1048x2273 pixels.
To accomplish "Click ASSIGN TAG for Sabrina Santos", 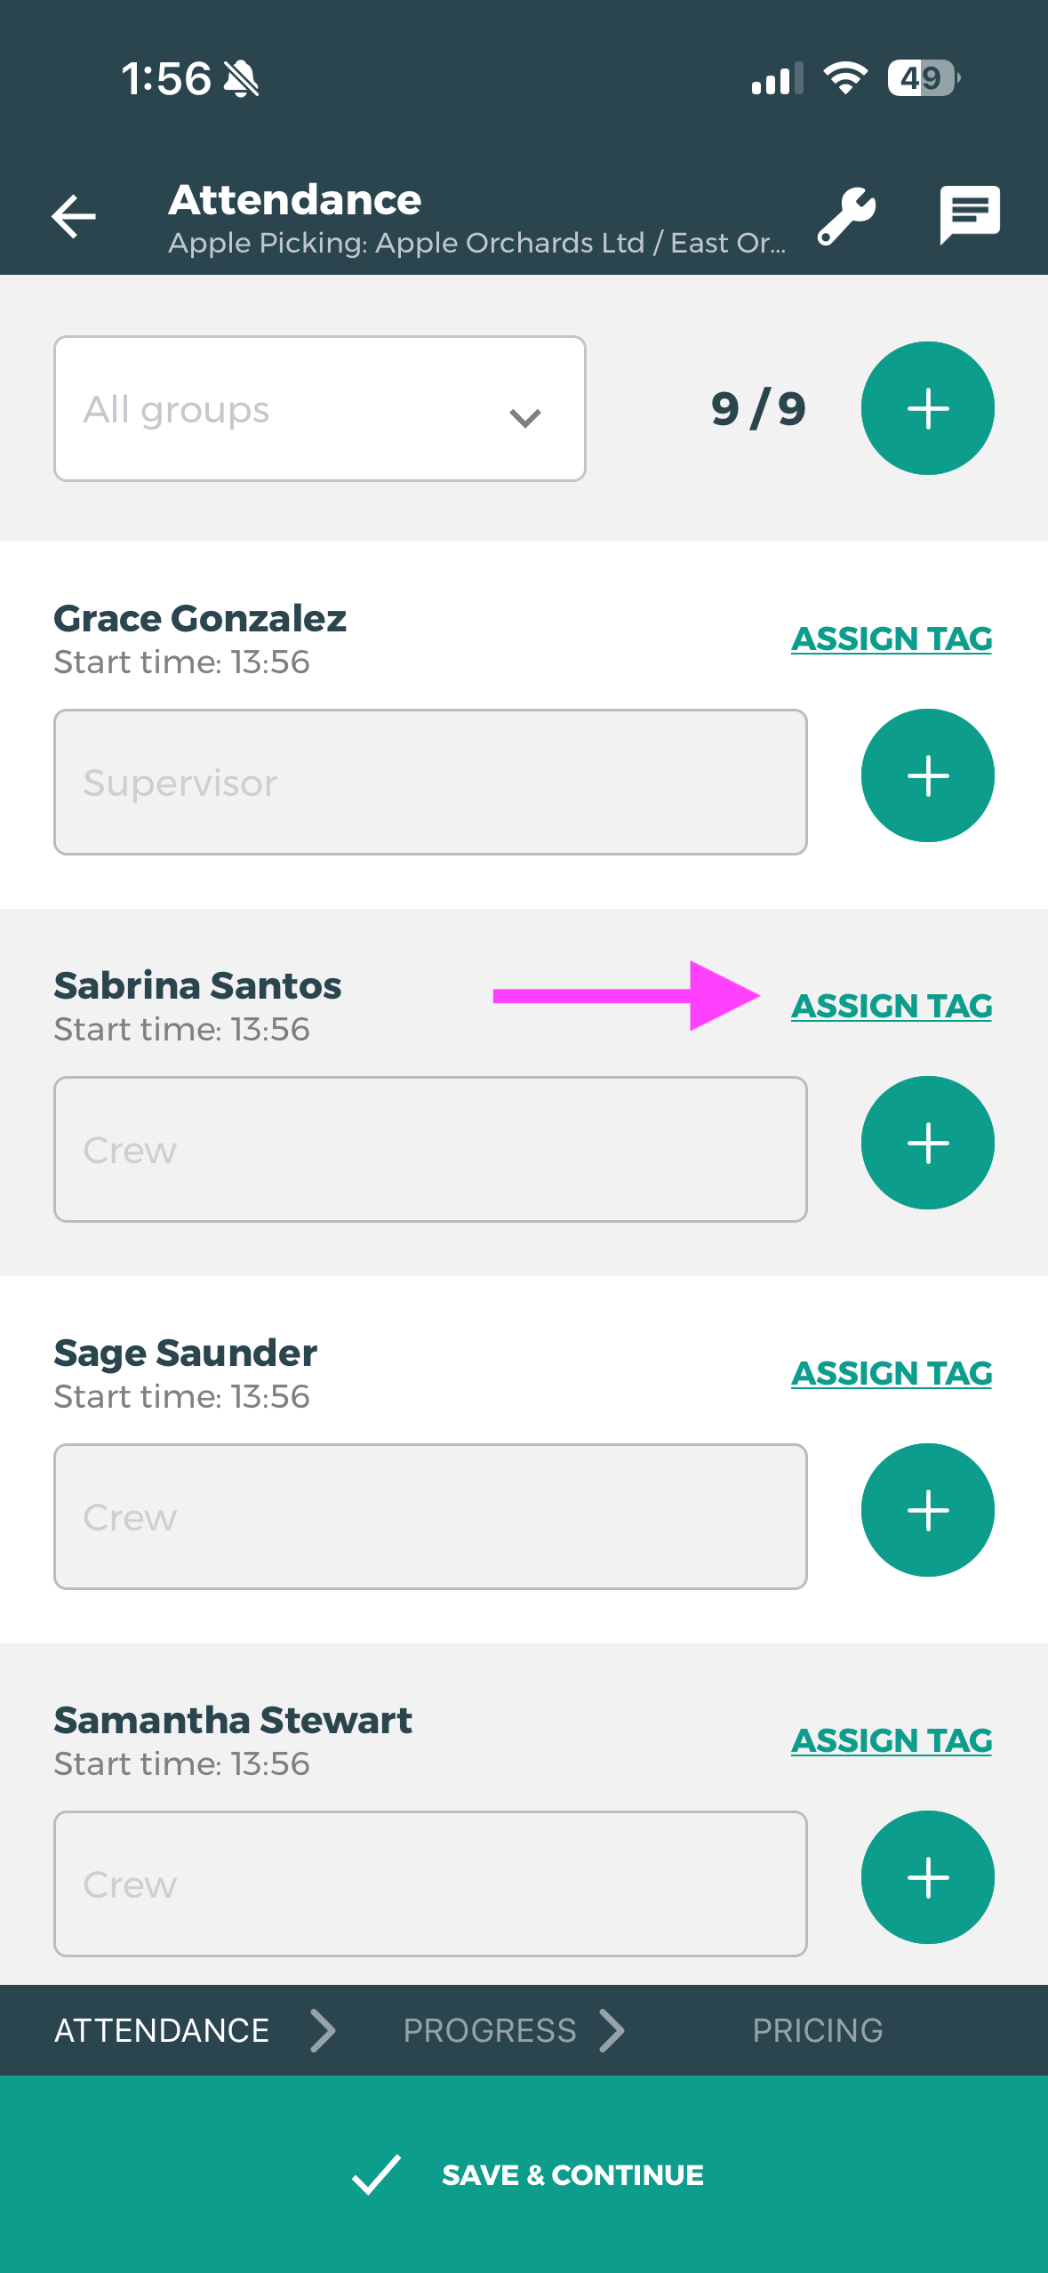I will pos(892,1006).
